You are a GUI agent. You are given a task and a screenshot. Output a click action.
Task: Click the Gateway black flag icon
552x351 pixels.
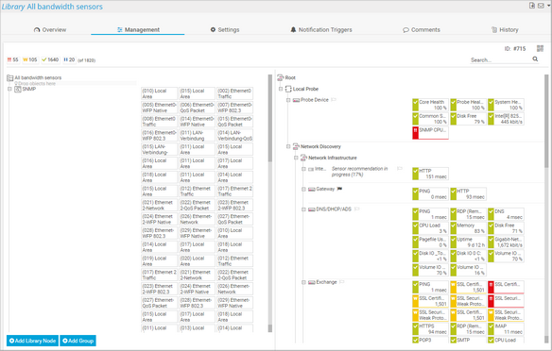tap(339, 189)
